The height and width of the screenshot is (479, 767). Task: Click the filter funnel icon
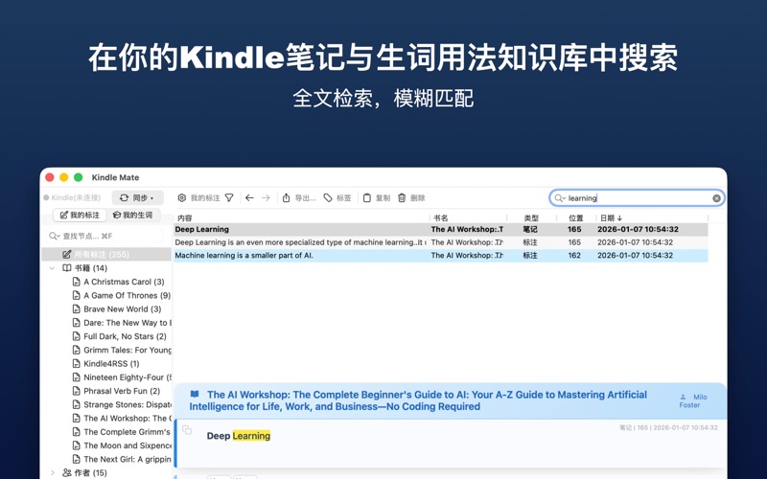229,197
